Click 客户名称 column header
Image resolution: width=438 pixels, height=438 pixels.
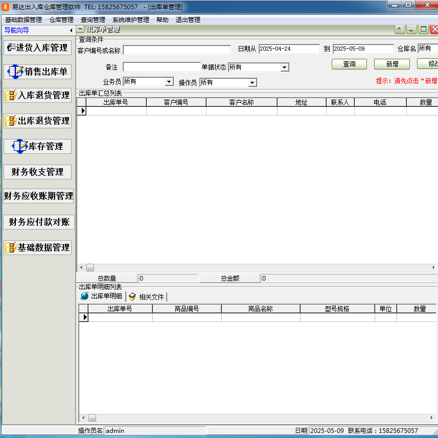[x=241, y=102]
